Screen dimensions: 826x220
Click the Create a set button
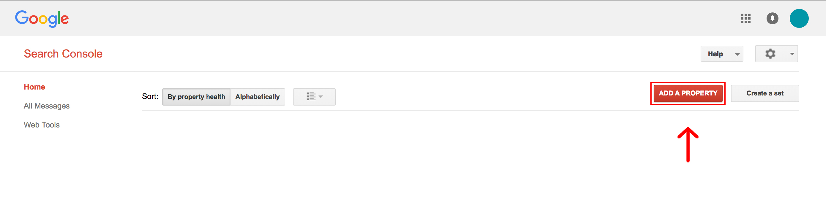tap(765, 93)
